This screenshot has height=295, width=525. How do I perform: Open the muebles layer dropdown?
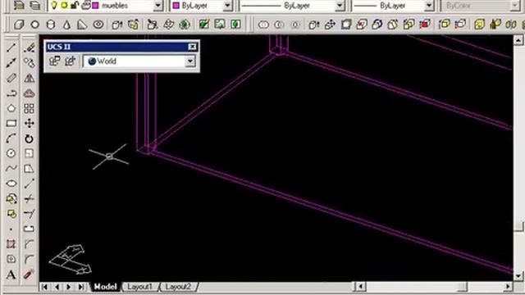(x=158, y=6)
